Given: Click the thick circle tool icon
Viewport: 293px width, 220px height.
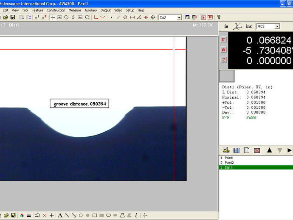Looking at the screenshot, I should coord(87,17).
